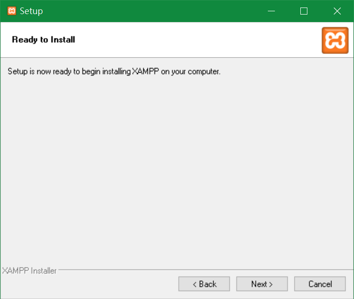Click the 'Setup is now ready' message text

click(x=114, y=71)
